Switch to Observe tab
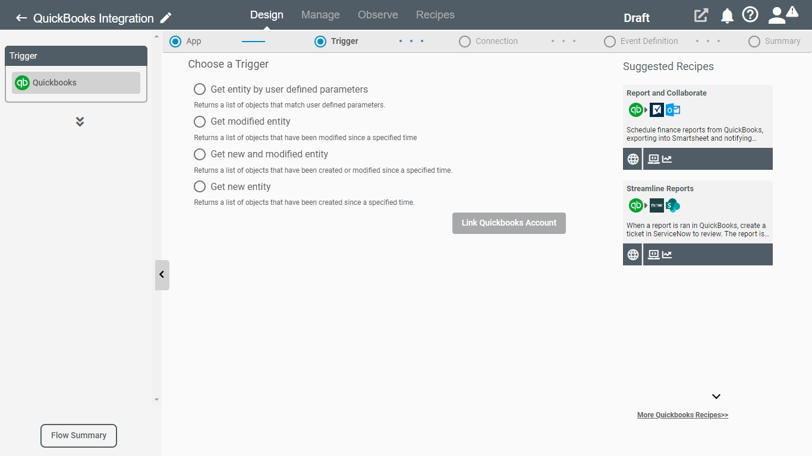Screen dimensions: 812x456 coord(378,15)
